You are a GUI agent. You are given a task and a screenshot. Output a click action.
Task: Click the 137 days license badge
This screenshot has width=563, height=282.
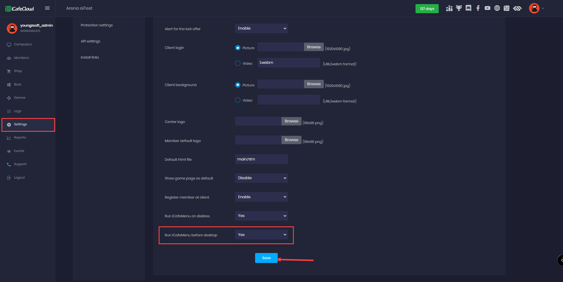(x=427, y=8)
